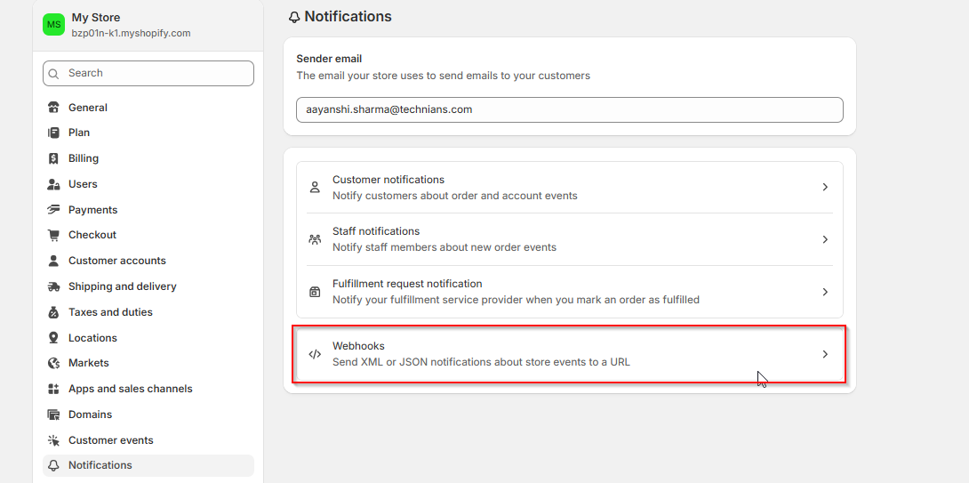Image resolution: width=969 pixels, height=483 pixels.
Task: Open Staff notifications via right chevron
Action: point(825,239)
